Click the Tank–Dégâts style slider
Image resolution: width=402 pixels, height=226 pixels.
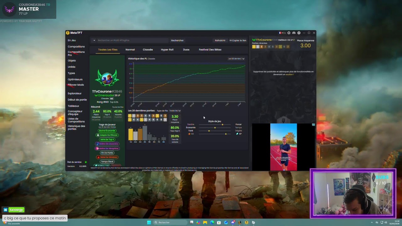215,131
